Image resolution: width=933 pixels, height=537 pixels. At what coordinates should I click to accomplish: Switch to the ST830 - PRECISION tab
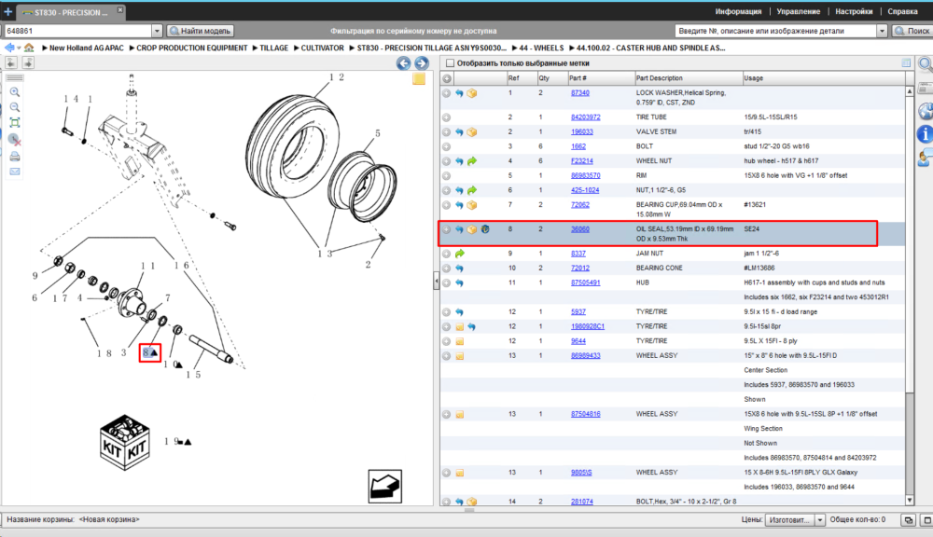[x=70, y=12]
